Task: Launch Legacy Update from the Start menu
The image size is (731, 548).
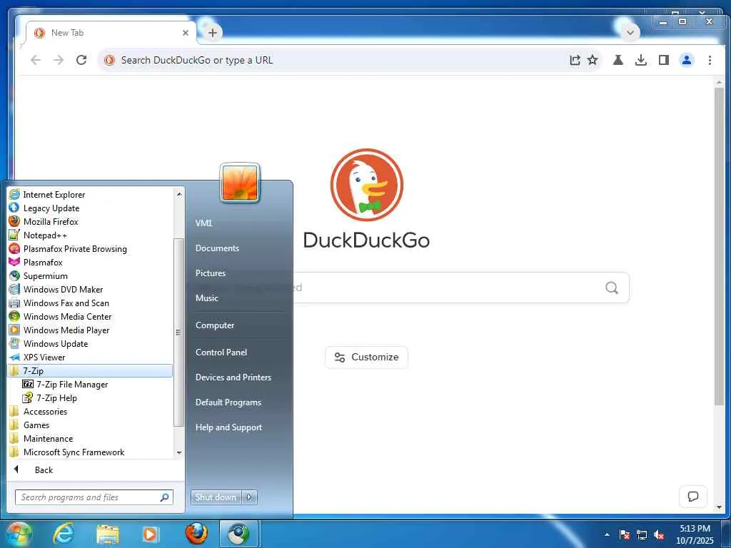Action: 91,208
